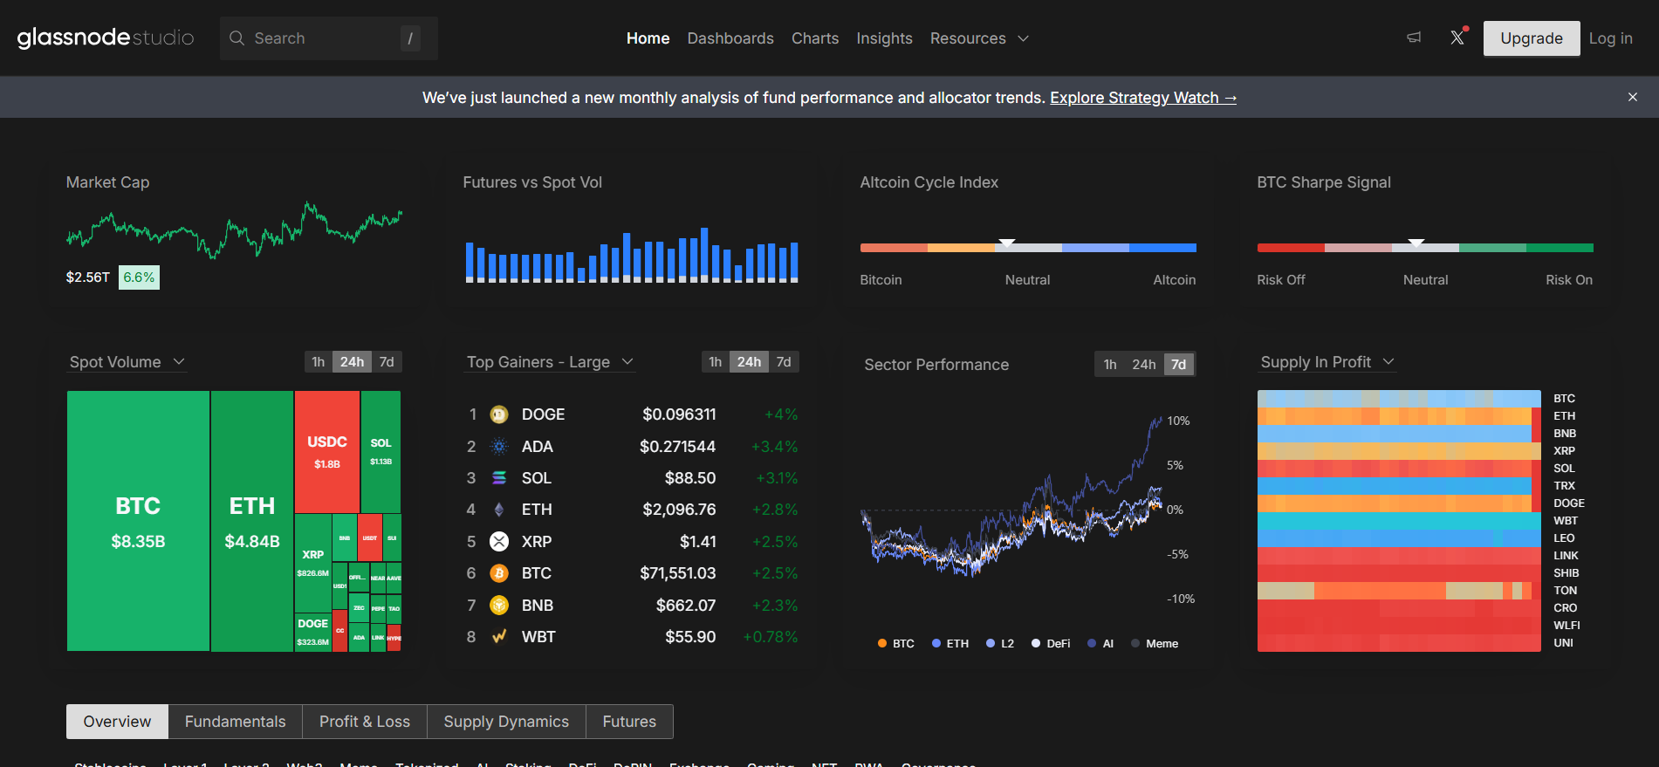Dismiss the Strategy Watch banner
Viewport: 1659px width, 767px height.
click(1633, 97)
